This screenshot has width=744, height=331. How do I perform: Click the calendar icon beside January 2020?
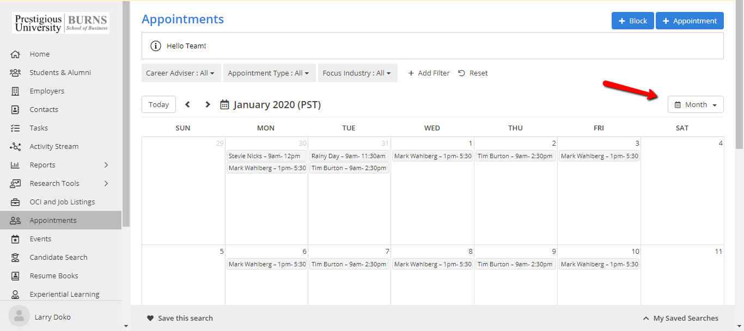224,104
